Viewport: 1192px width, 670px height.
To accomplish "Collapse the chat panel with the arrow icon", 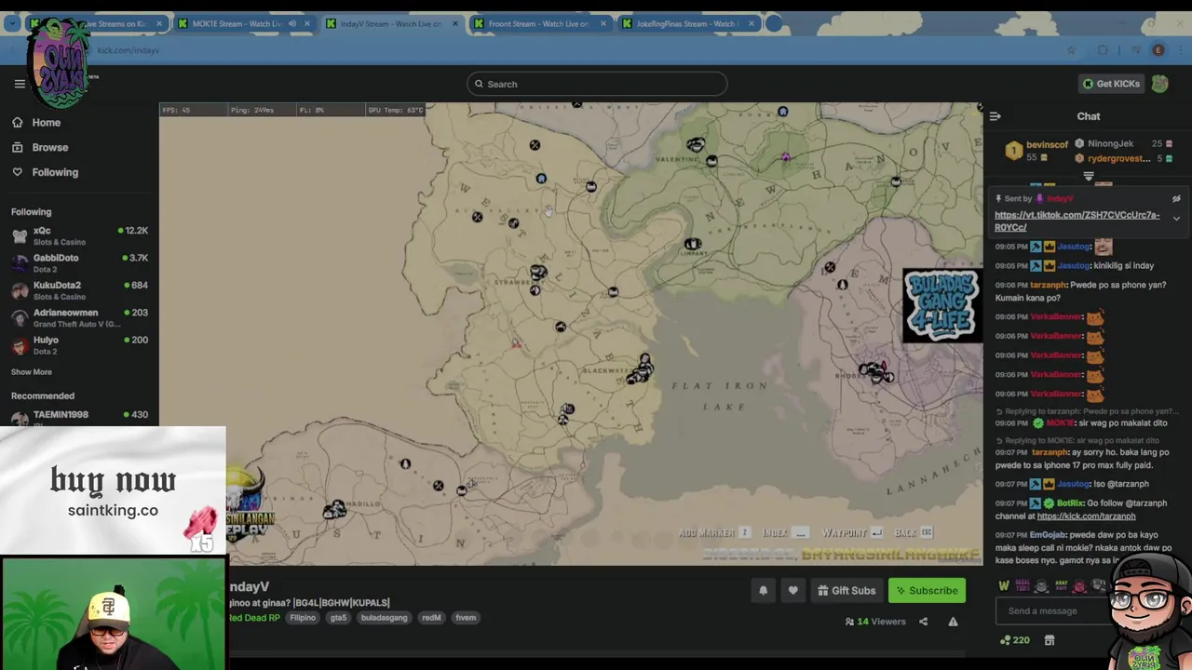I will tap(995, 116).
